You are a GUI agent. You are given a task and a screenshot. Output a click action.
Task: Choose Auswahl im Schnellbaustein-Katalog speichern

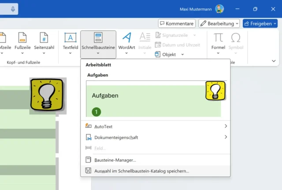pos(141,171)
